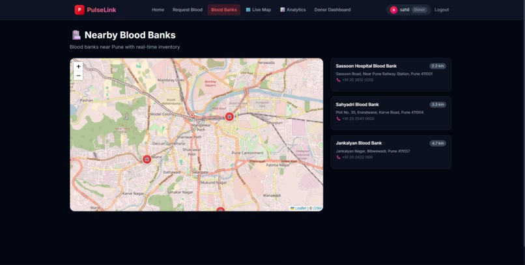Click phone number +91 20 2422 1100
This screenshot has width=525, height=265.
(357, 158)
